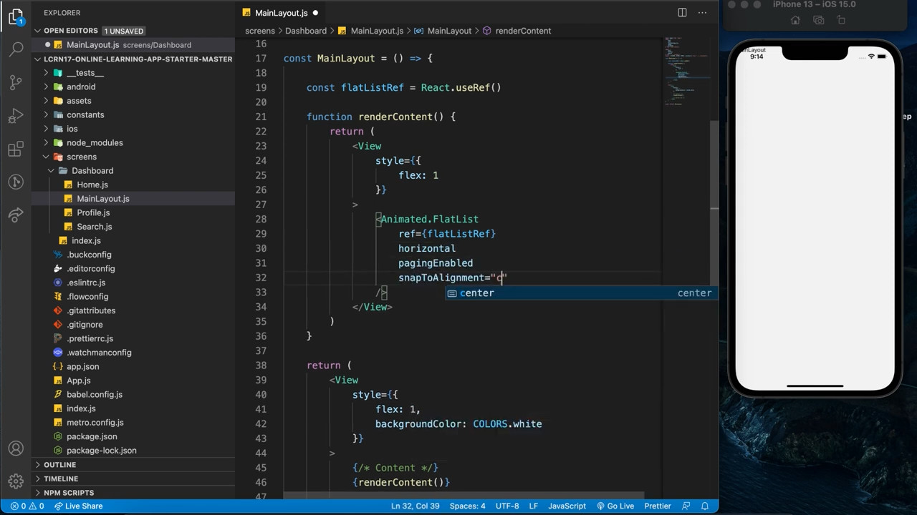The width and height of the screenshot is (917, 515).
Task: Open the Live Share activity bar icon
Action: (x=16, y=215)
